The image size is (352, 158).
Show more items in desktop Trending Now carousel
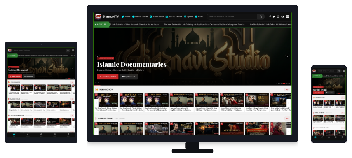click(x=289, y=102)
